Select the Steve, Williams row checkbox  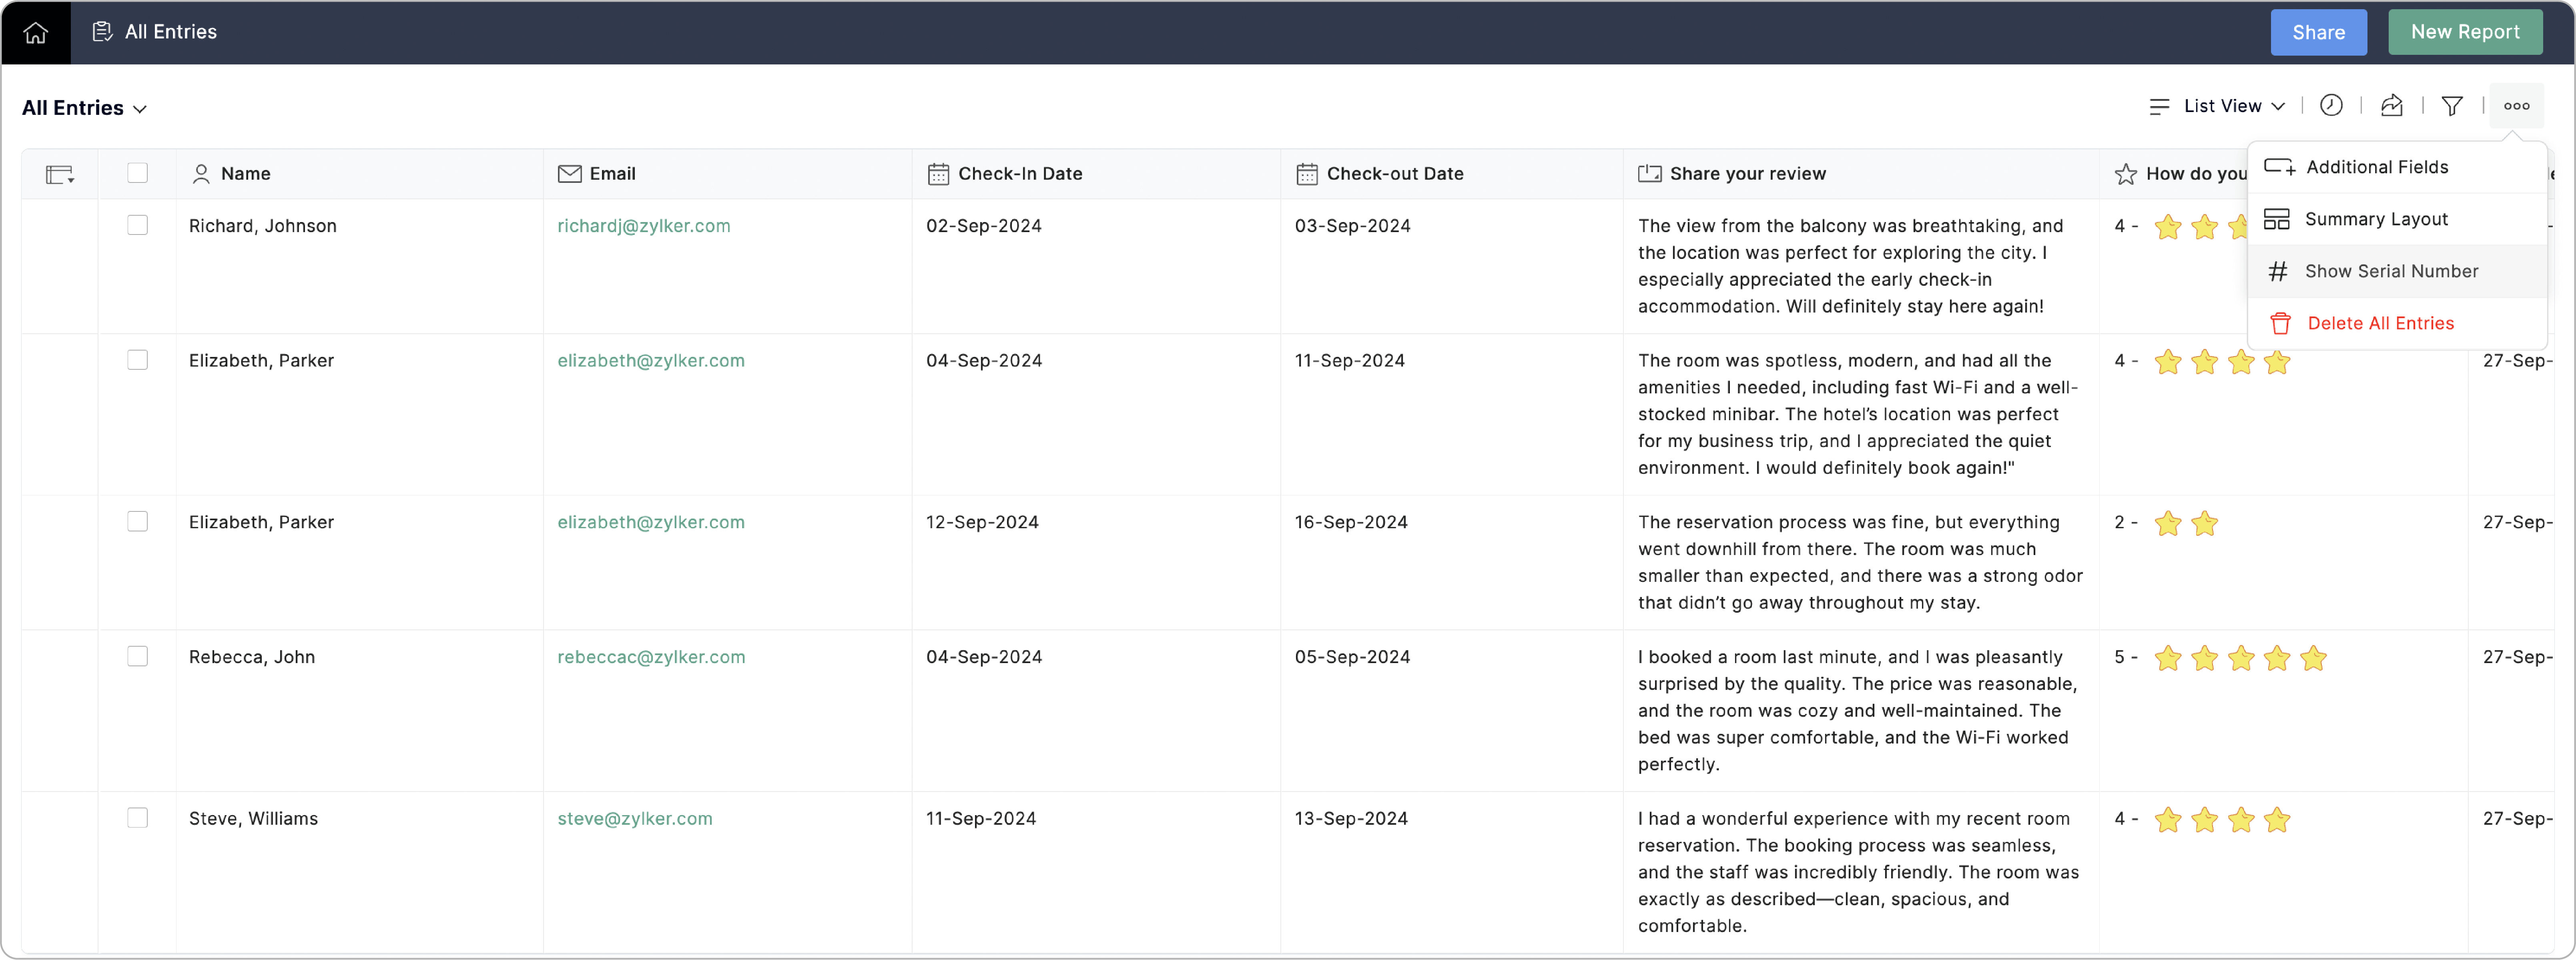point(138,818)
